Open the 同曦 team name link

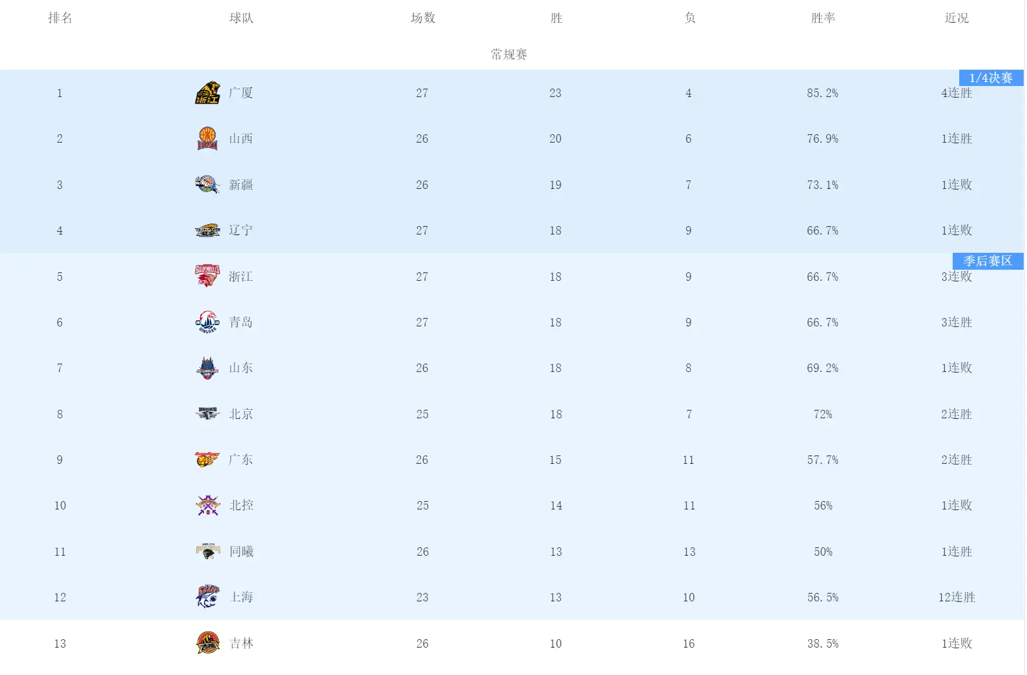click(x=241, y=552)
